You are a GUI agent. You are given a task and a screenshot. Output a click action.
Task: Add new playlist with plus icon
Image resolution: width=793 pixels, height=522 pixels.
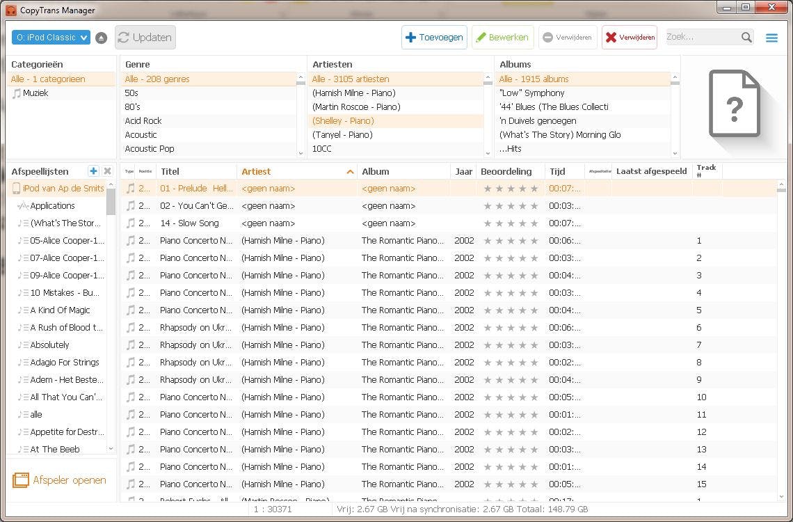coord(94,171)
